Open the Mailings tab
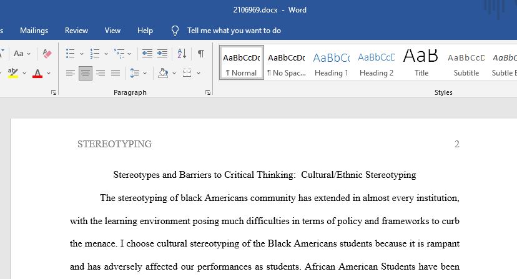 point(34,31)
